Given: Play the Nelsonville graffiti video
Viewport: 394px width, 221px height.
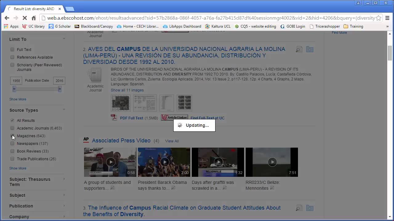Looking at the screenshot, I should coord(218,162).
